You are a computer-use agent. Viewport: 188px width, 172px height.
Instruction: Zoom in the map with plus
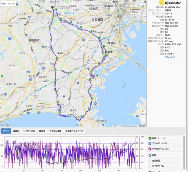coord(143,117)
